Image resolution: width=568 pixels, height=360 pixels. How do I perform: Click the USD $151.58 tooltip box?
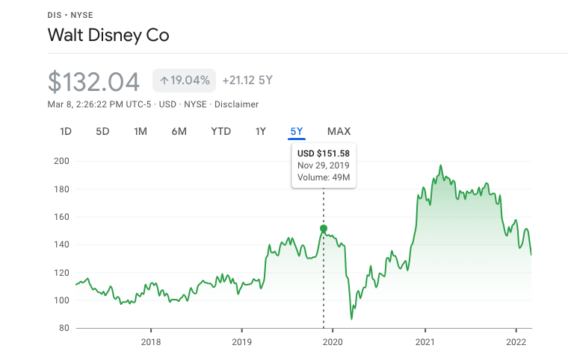tap(324, 165)
